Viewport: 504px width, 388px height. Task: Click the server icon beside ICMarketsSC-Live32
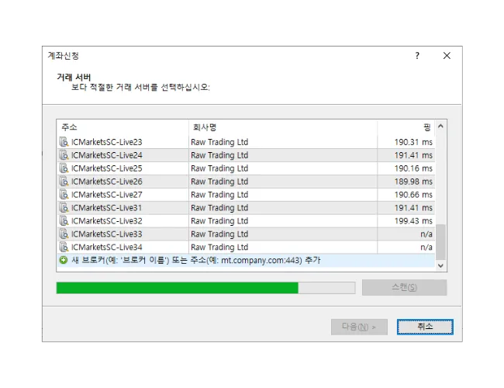point(64,221)
